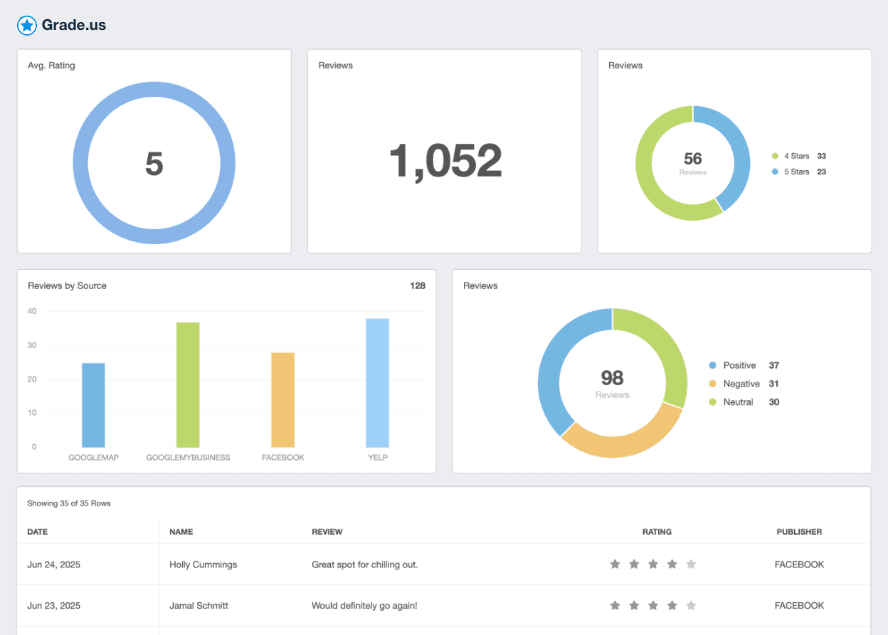The image size is (888, 635).
Task: Sort the table by PUBLISHER
Action: 799,532
